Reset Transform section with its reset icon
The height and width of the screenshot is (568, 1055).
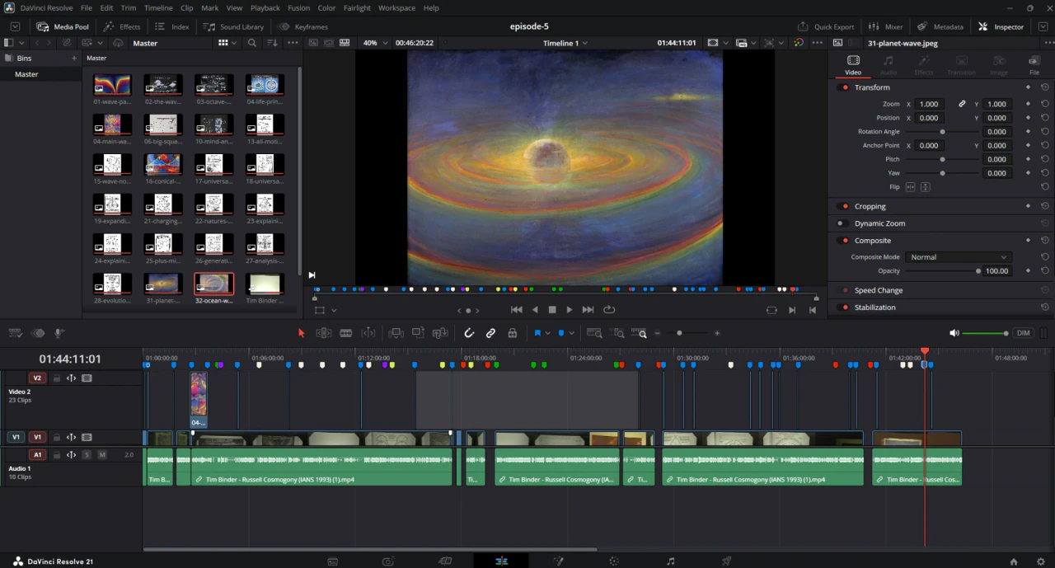[x=1044, y=87]
